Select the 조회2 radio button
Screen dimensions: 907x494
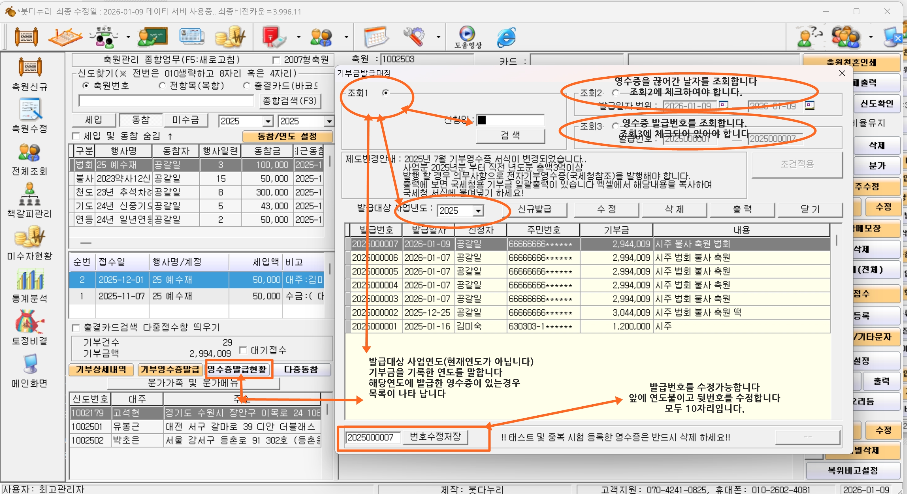click(615, 93)
